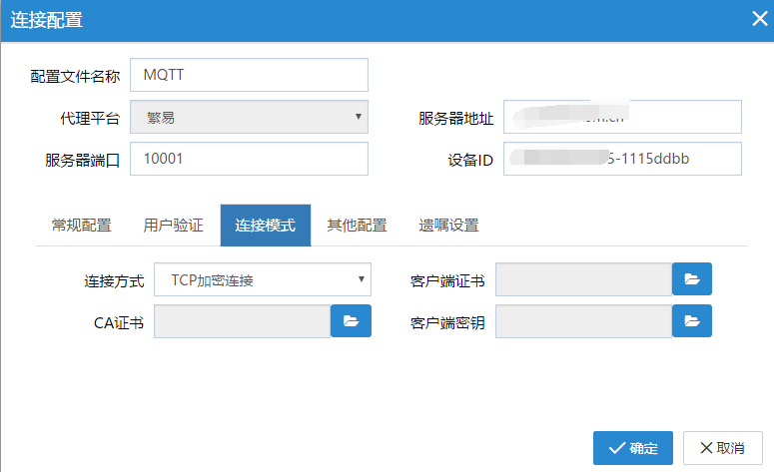This screenshot has height=472, width=774.
Task: Focus the 服务器端口 field showing 10001
Action: point(250,159)
